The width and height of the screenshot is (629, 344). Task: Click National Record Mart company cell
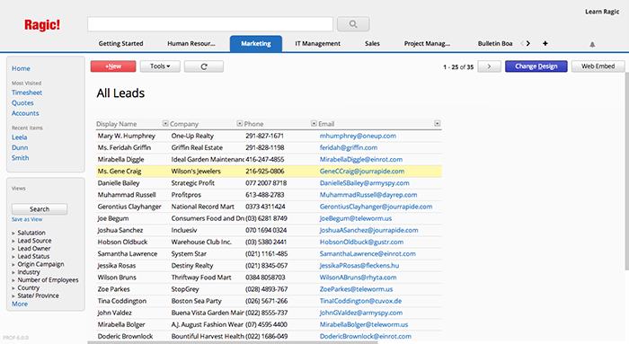(x=202, y=207)
